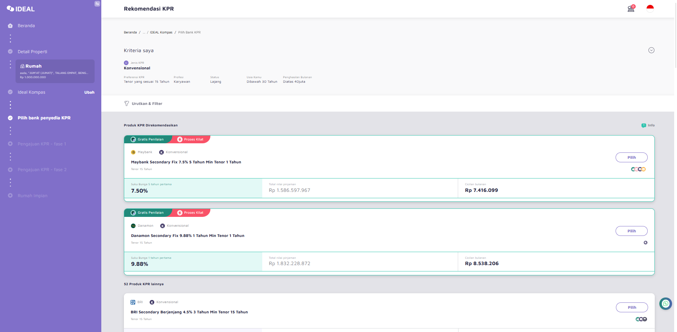
Task: Collapse the Kriteria saya section chevron
Action: tap(651, 50)
